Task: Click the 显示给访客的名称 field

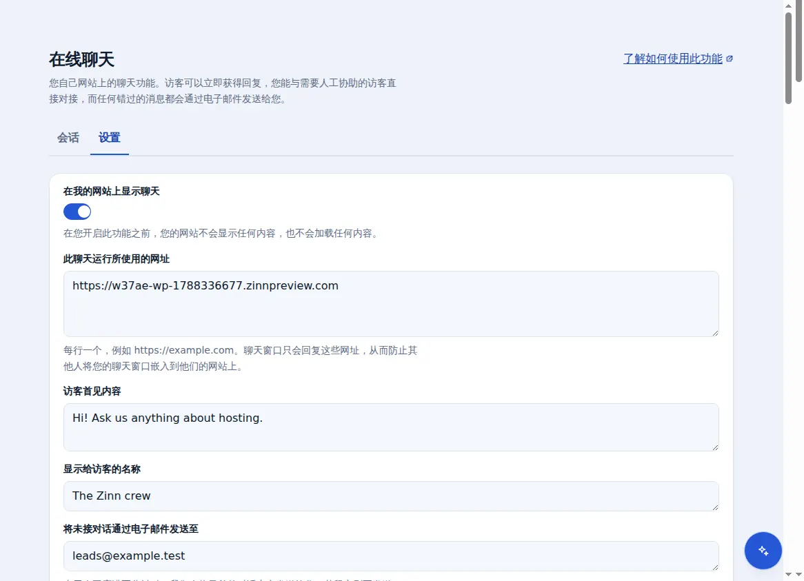Action: [391, 496]
